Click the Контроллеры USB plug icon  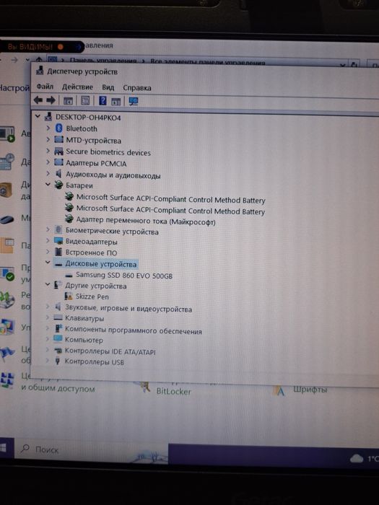point(58,361)
